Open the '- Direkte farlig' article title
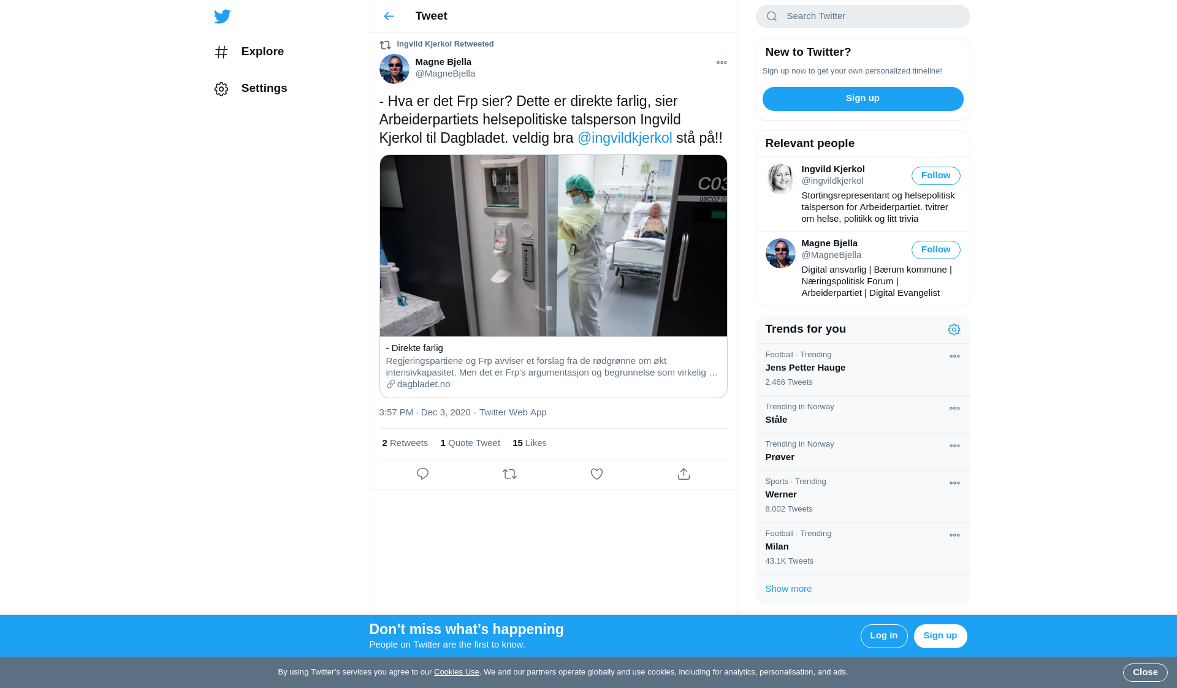1177x688 pixels. click(x=414, y=348)
